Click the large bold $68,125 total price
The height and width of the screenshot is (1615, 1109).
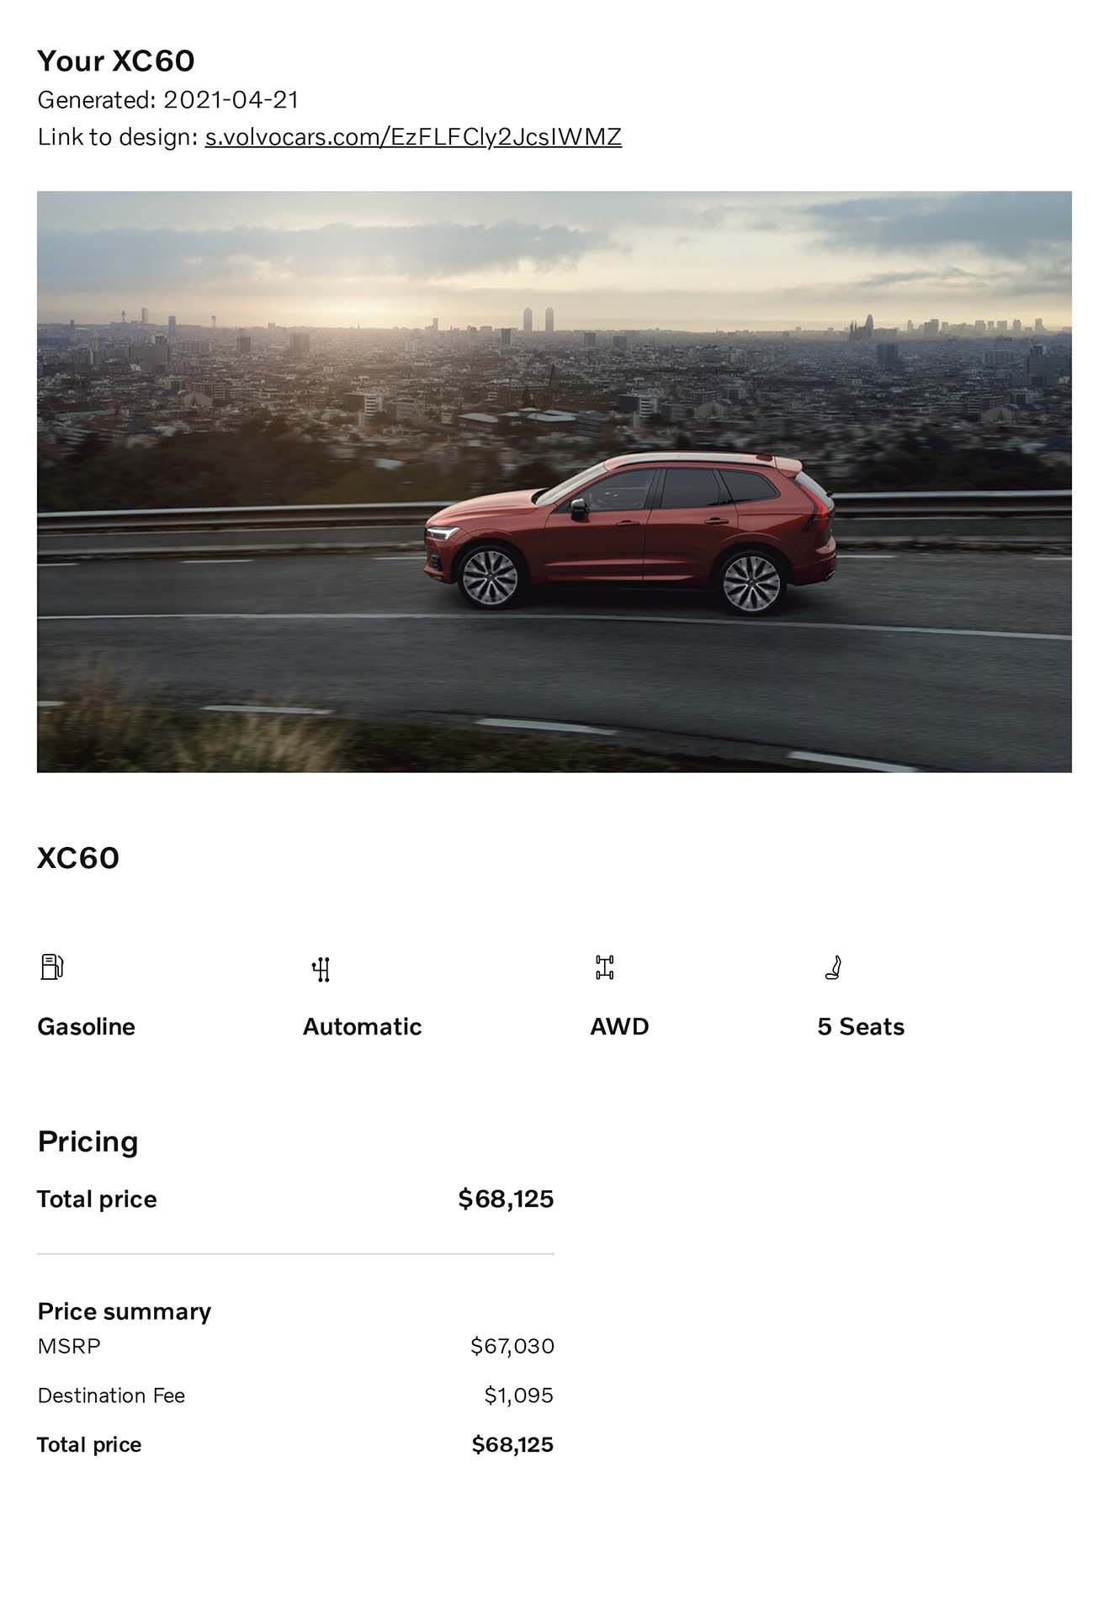[506, 1199]
